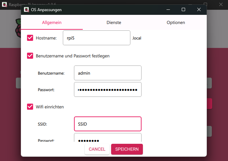Focus the Wifi Passwort field below SSID
228x161 pixels.
point(107,138)
